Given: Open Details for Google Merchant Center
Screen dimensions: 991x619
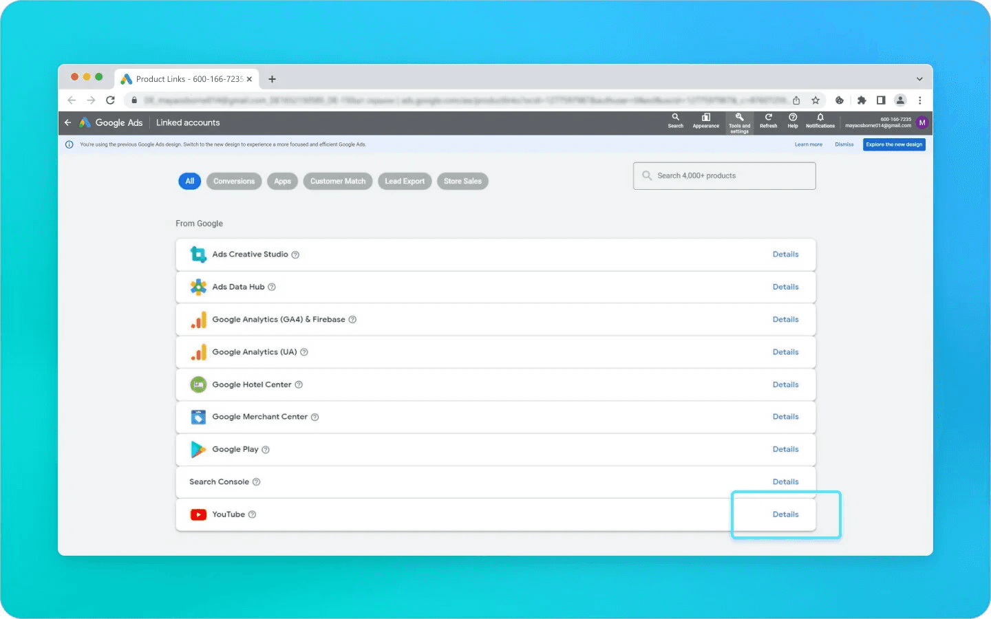Looking at the screenshot, I should tap(785, 417).
